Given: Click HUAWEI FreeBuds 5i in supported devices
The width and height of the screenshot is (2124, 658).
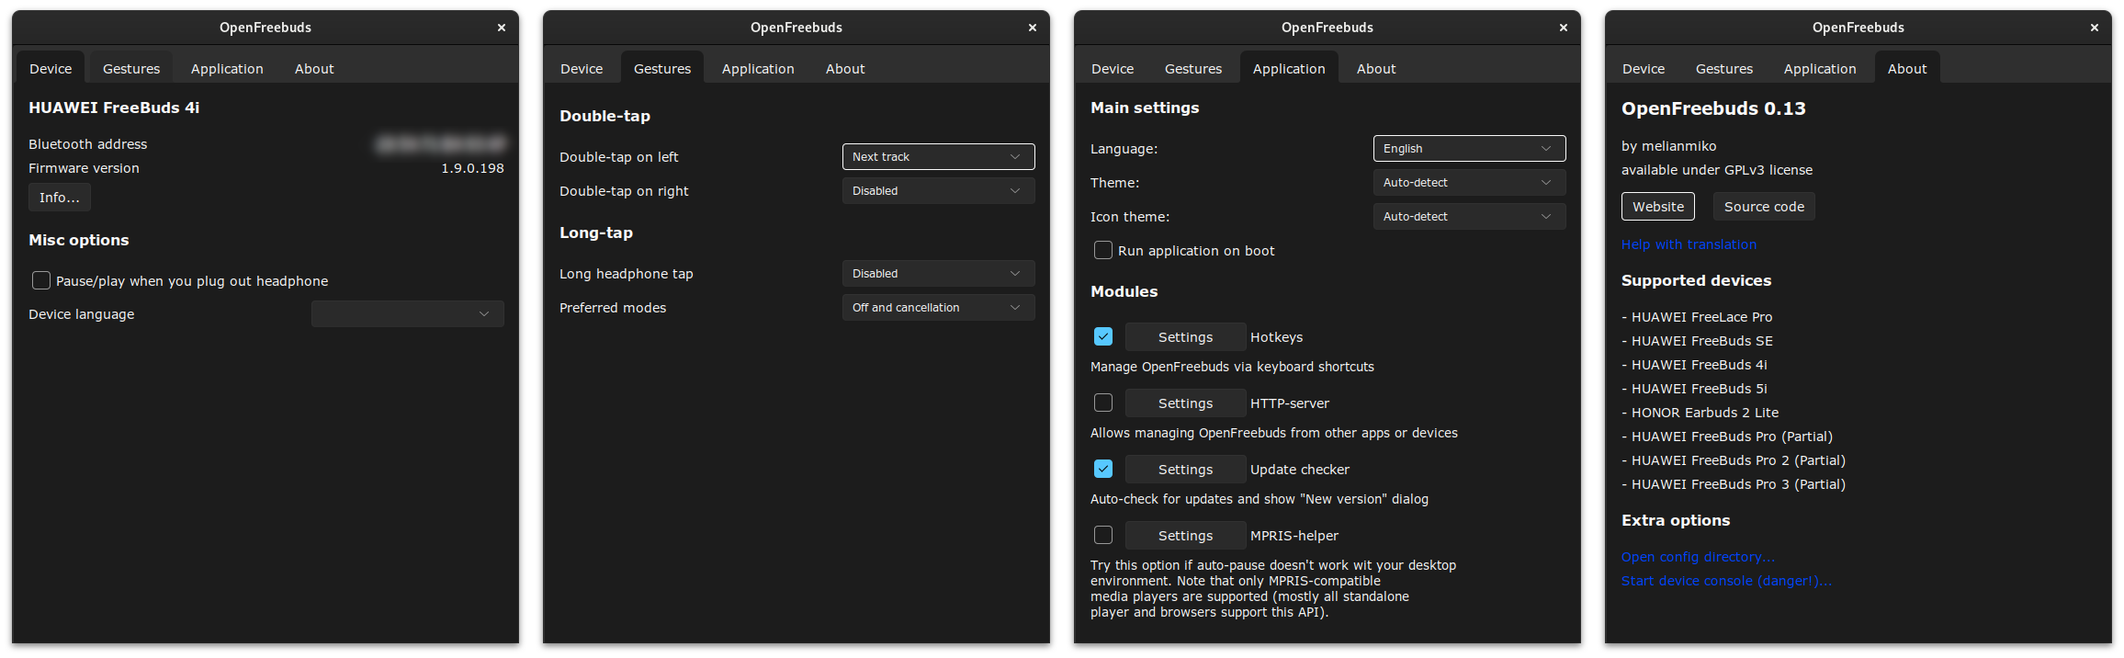Looking at the screenshot, I should 1694,389.
